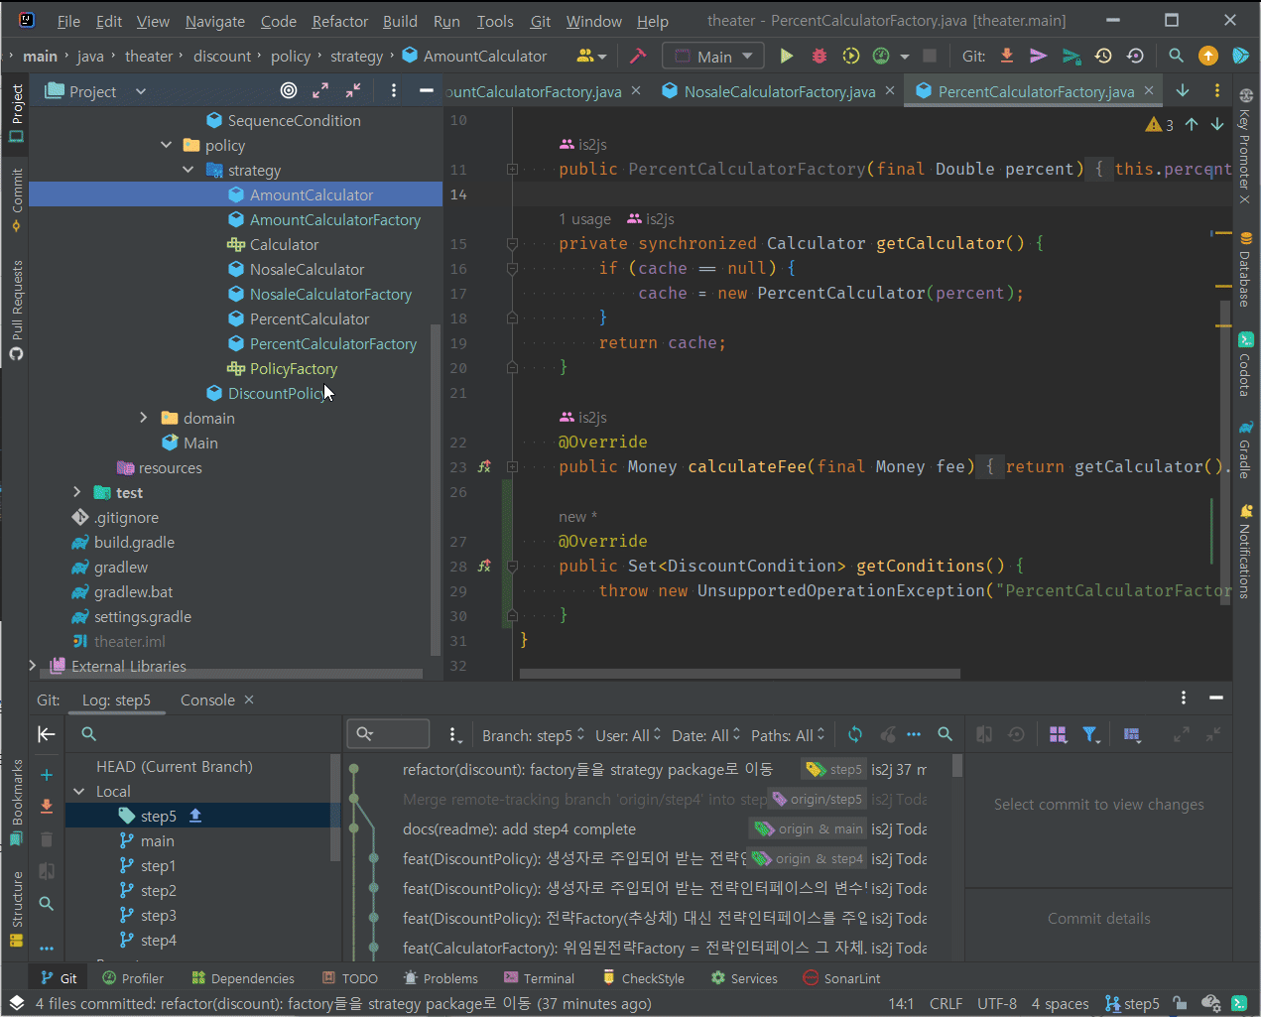This screenshot has height=1017, width=1261.
Task: Collapse the strategy package folder
Action: click(189, 171)
